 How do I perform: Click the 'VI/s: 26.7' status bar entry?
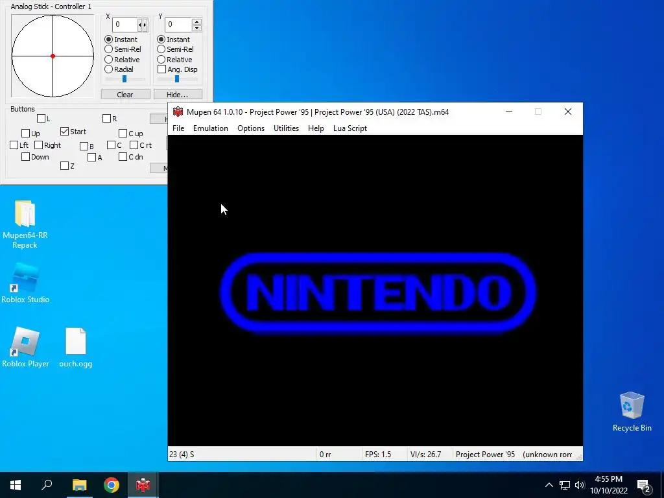point(425,455)
